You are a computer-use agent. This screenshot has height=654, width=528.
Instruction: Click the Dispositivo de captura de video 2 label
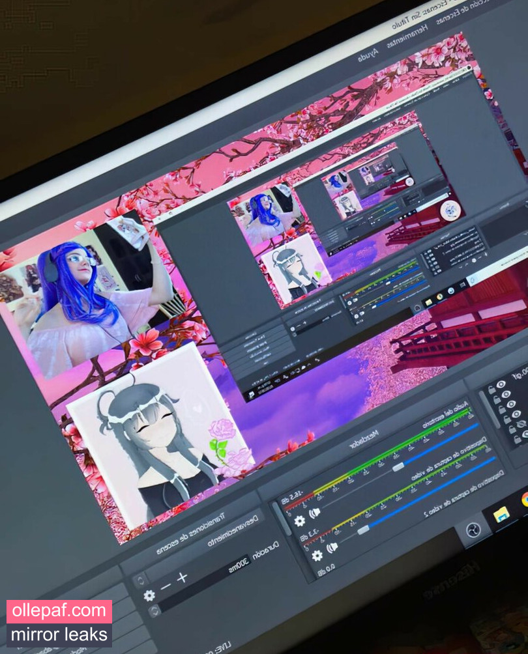click(x=463, y=494)
